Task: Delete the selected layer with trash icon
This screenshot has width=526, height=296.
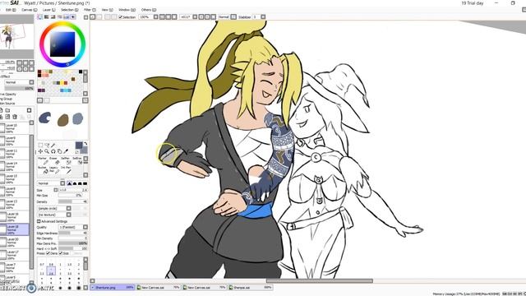Action: tap(15, 117)
